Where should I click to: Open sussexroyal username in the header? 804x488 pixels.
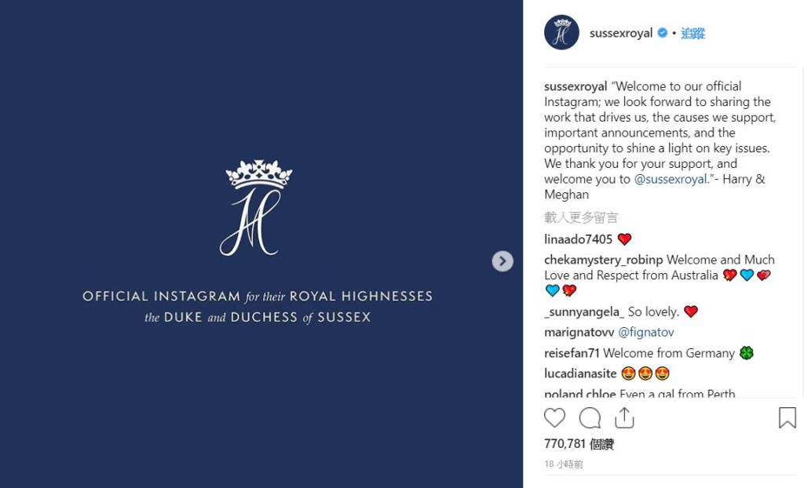(621, 33)
